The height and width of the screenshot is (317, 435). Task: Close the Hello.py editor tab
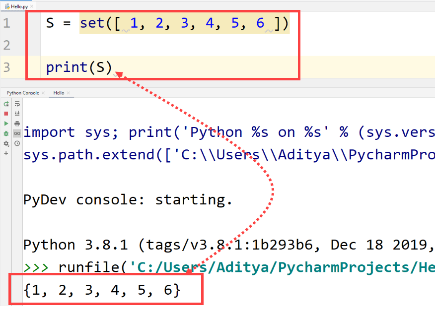click(x=32, y=6)
